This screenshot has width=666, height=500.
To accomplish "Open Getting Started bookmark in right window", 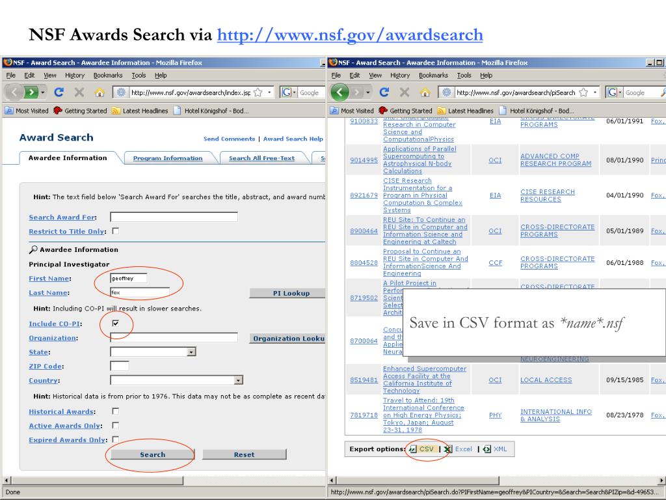I will pyautogui.click(x=406, y=111).
